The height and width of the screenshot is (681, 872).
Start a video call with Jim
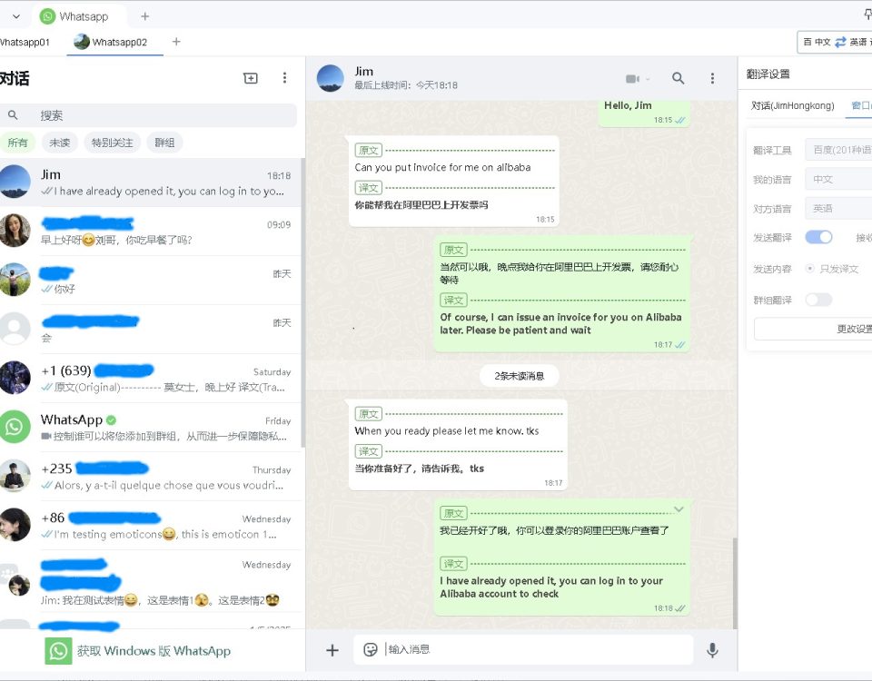tap(638, 79)
